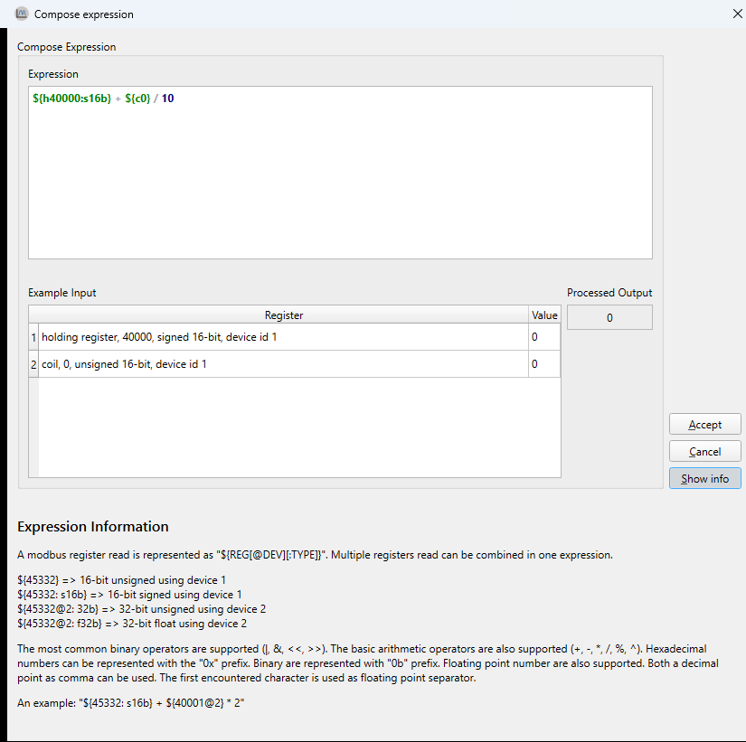Select row header number 1
The width and height of the screenshot is (746, 742).
pyautogui.click(x=33, y=337)
